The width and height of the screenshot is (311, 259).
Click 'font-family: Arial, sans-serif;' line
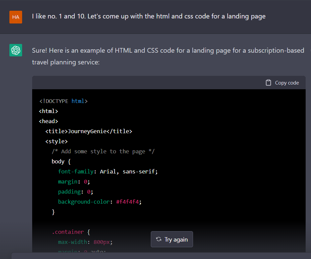tap(108, 172)
